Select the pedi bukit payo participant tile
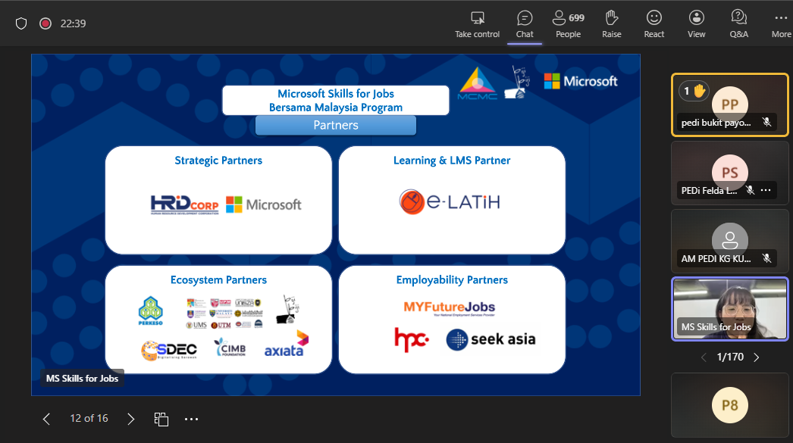 tap(729, 105)
